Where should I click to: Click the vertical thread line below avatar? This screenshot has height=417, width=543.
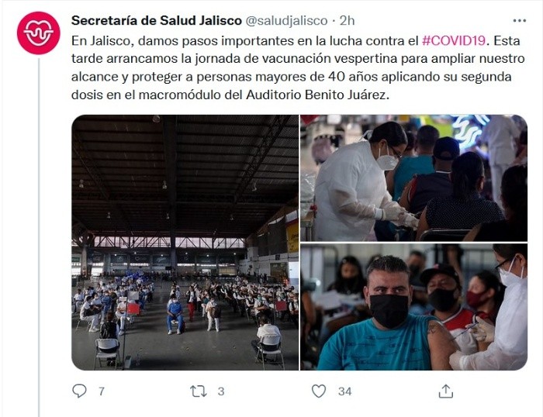[x=39, y=237]
